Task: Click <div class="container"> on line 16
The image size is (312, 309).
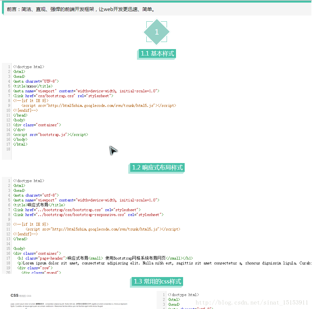Action: pos(37,253)
